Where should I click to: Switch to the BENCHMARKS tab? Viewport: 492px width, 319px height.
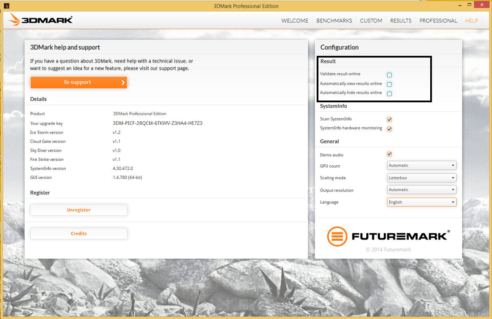point(334,21)
